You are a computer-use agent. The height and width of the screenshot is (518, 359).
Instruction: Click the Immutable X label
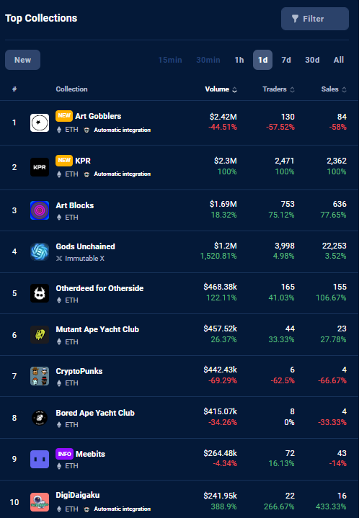(84, 259)
